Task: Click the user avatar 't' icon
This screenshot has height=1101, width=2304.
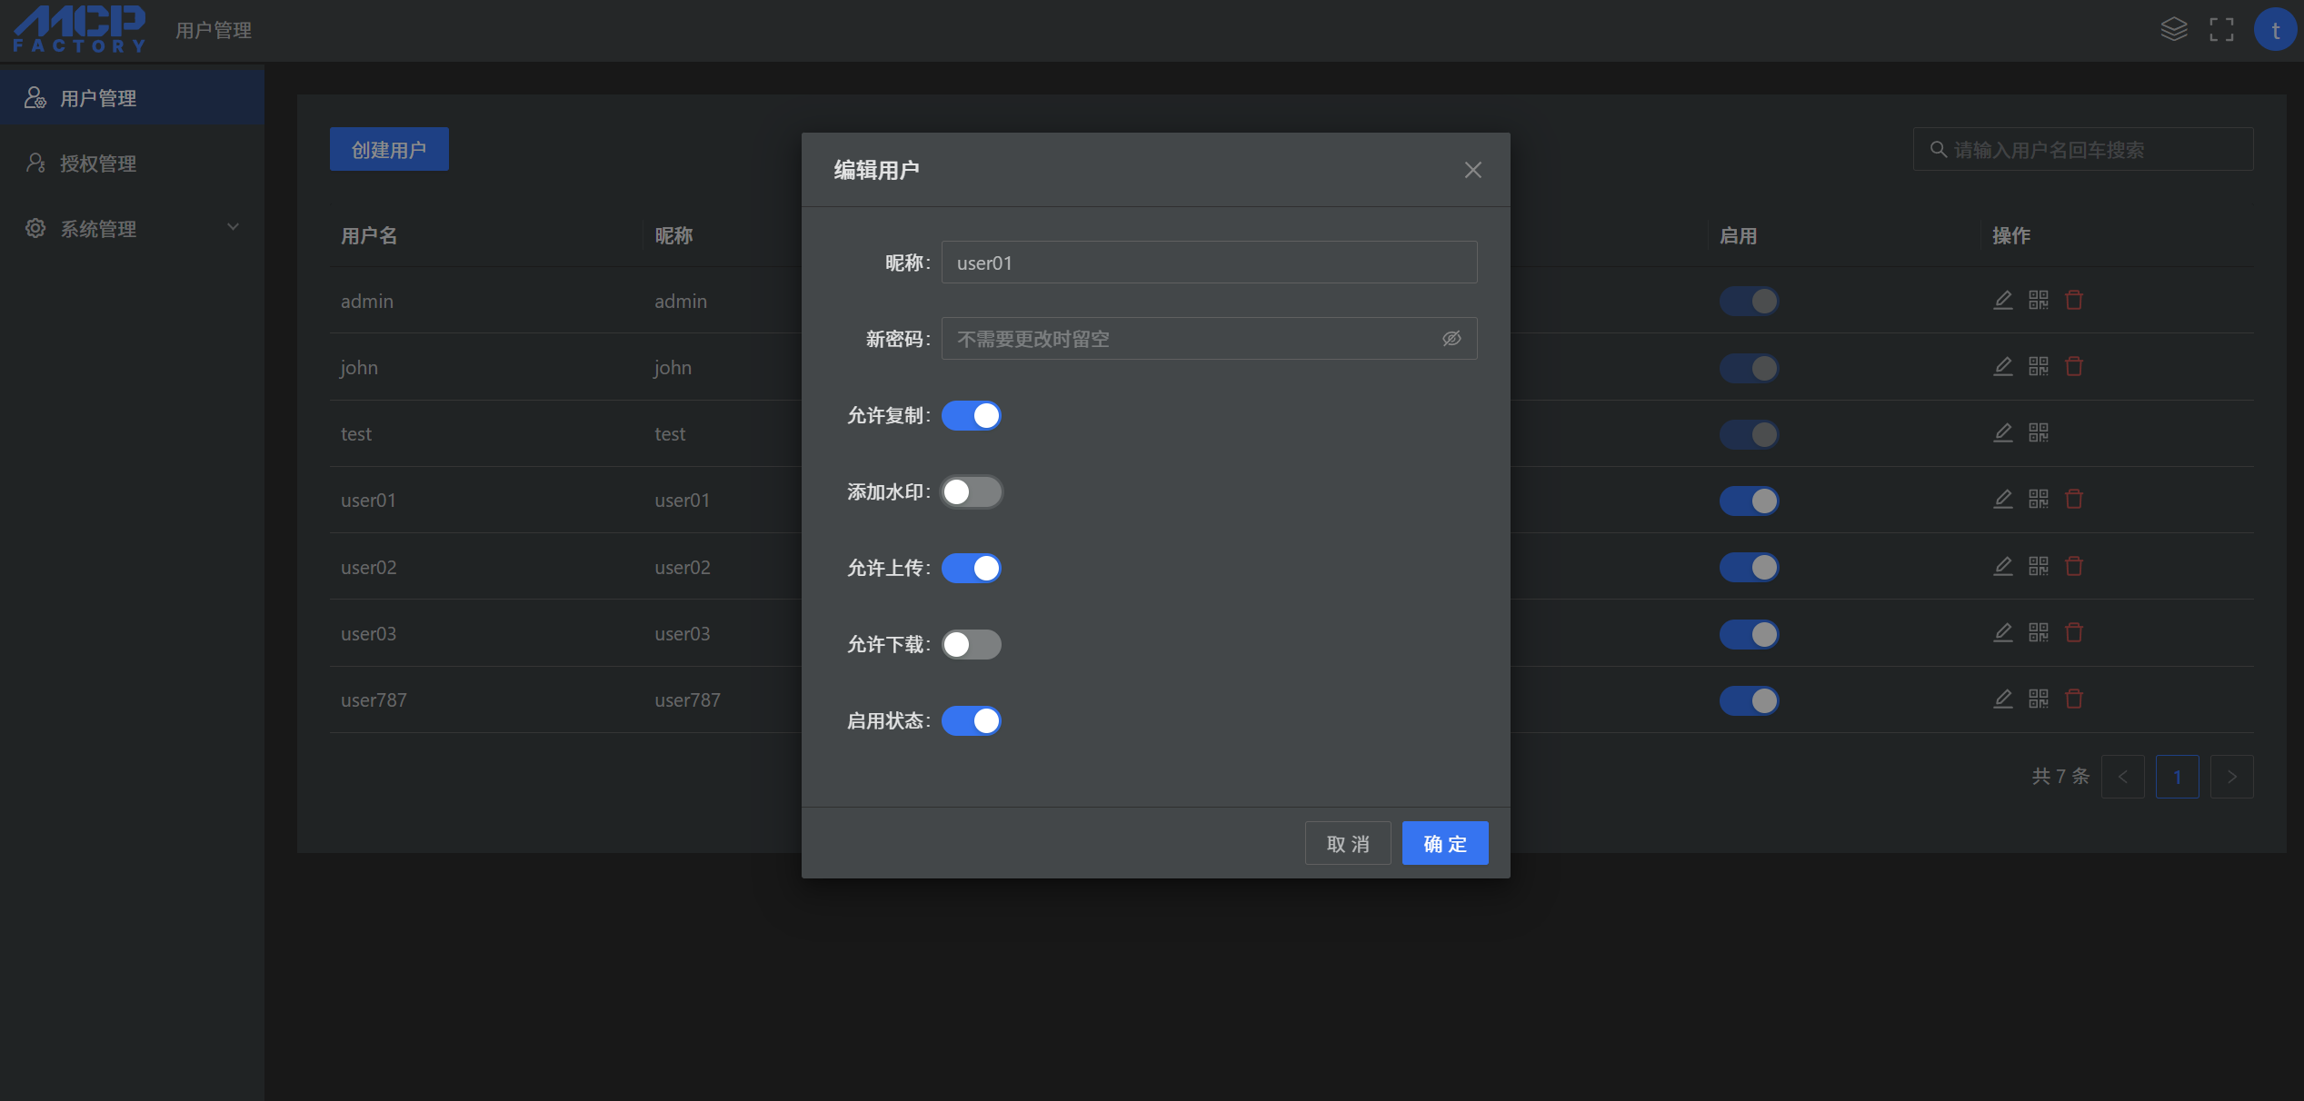Action: (2275, 30)
